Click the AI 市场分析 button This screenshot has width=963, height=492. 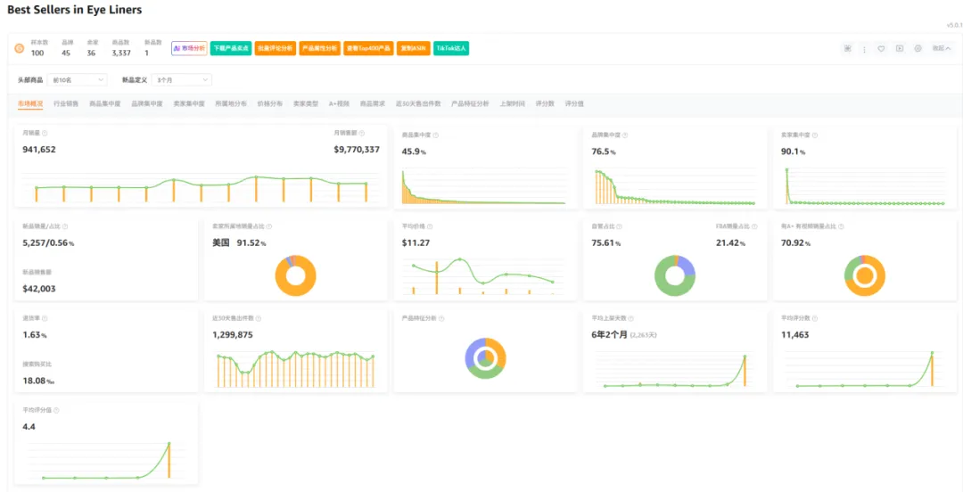click(x=189, y=48)
